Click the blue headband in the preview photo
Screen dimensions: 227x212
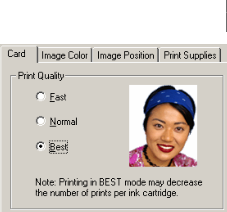click(x=168, y=98)
